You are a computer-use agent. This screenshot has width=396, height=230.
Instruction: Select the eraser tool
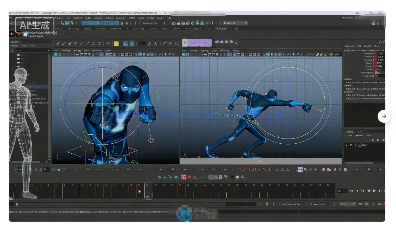70,43
